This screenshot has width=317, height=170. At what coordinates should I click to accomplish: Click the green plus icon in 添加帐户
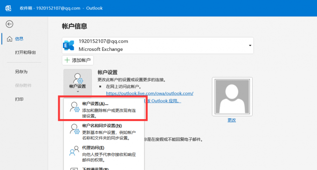tap(67, 60)
